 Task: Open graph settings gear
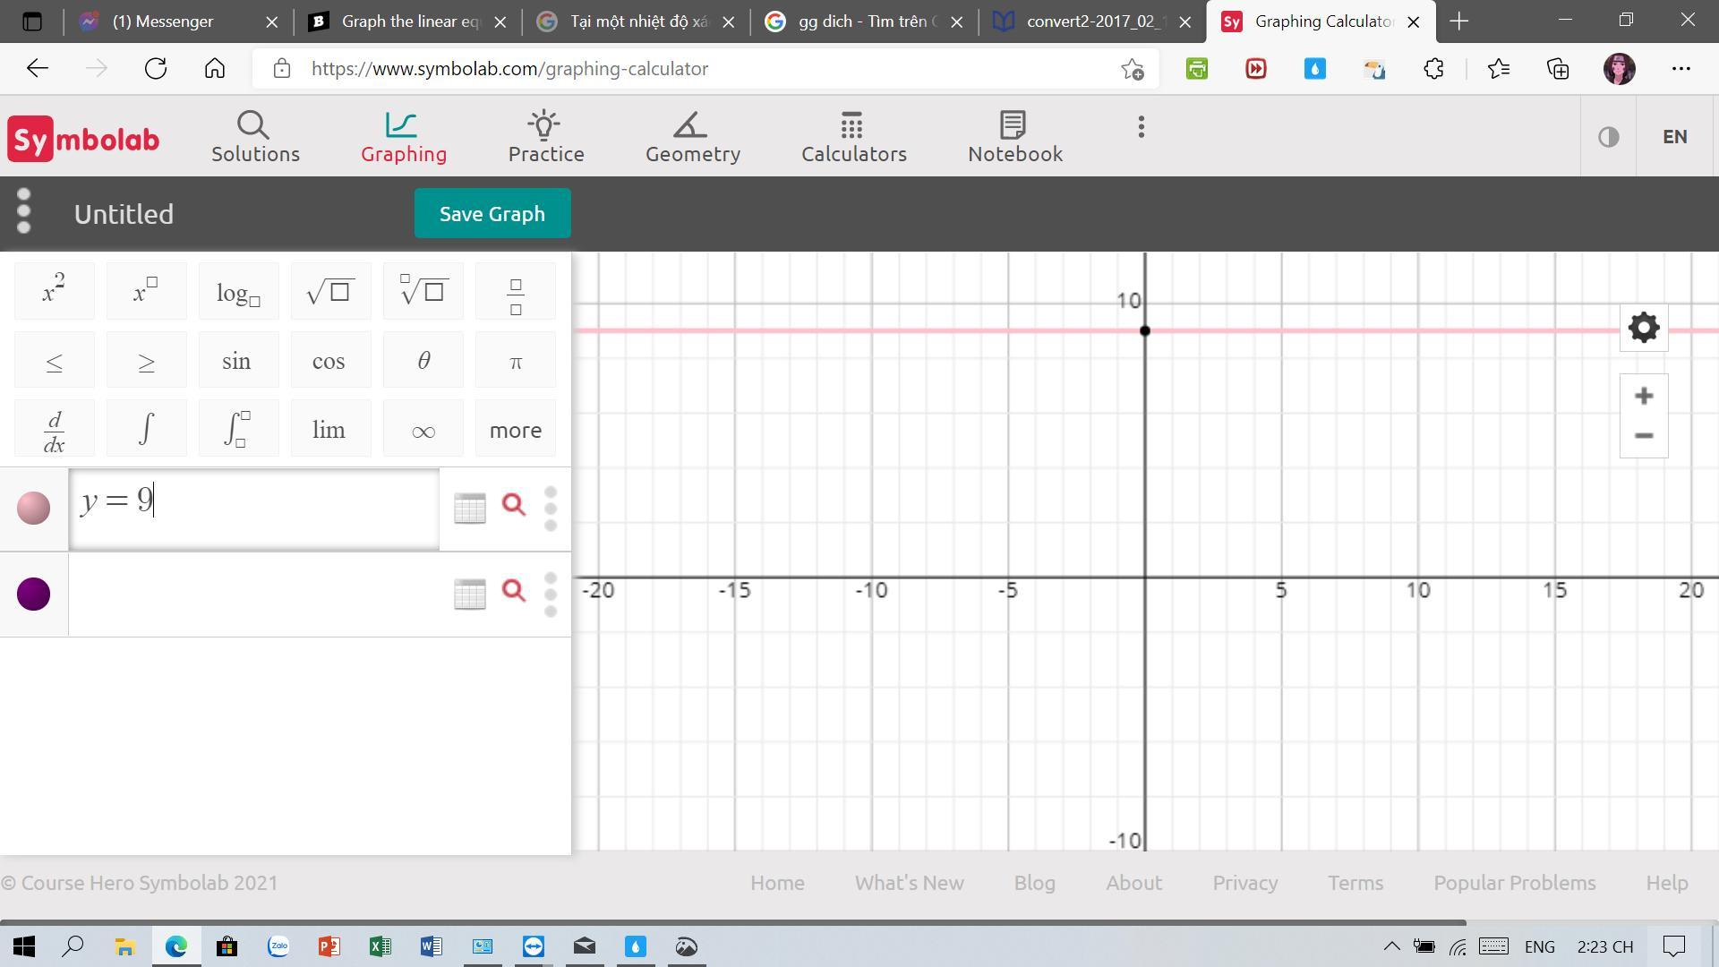(x=1643, y=328)
